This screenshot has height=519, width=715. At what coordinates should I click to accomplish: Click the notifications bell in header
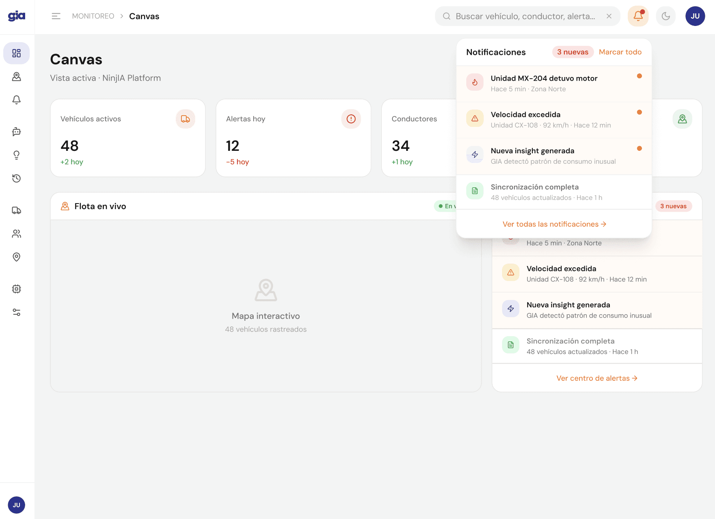(638, 16)
